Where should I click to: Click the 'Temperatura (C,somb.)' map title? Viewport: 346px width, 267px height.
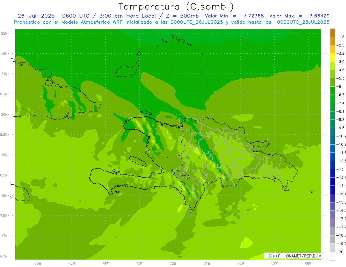point(176,6)
